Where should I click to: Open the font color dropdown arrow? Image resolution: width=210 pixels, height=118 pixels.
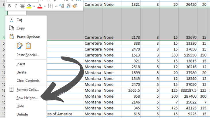pos(45,6)
